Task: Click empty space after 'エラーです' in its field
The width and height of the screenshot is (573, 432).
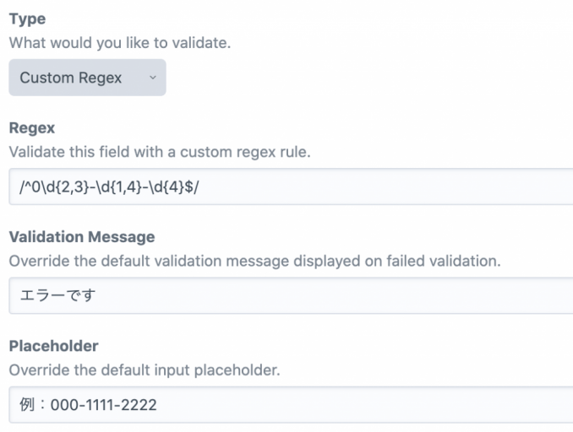Action: (338, 295)
